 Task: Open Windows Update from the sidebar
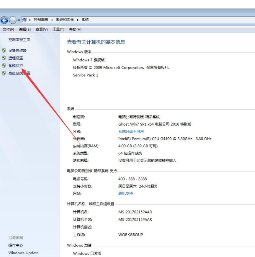tap(23, 253)
